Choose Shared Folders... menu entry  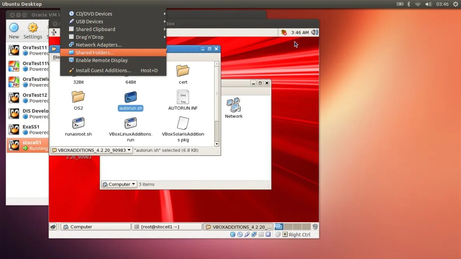coord(113,52)
